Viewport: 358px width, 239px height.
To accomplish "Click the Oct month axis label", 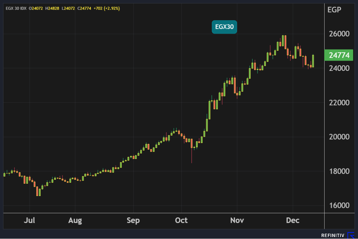I will (181, 220).
